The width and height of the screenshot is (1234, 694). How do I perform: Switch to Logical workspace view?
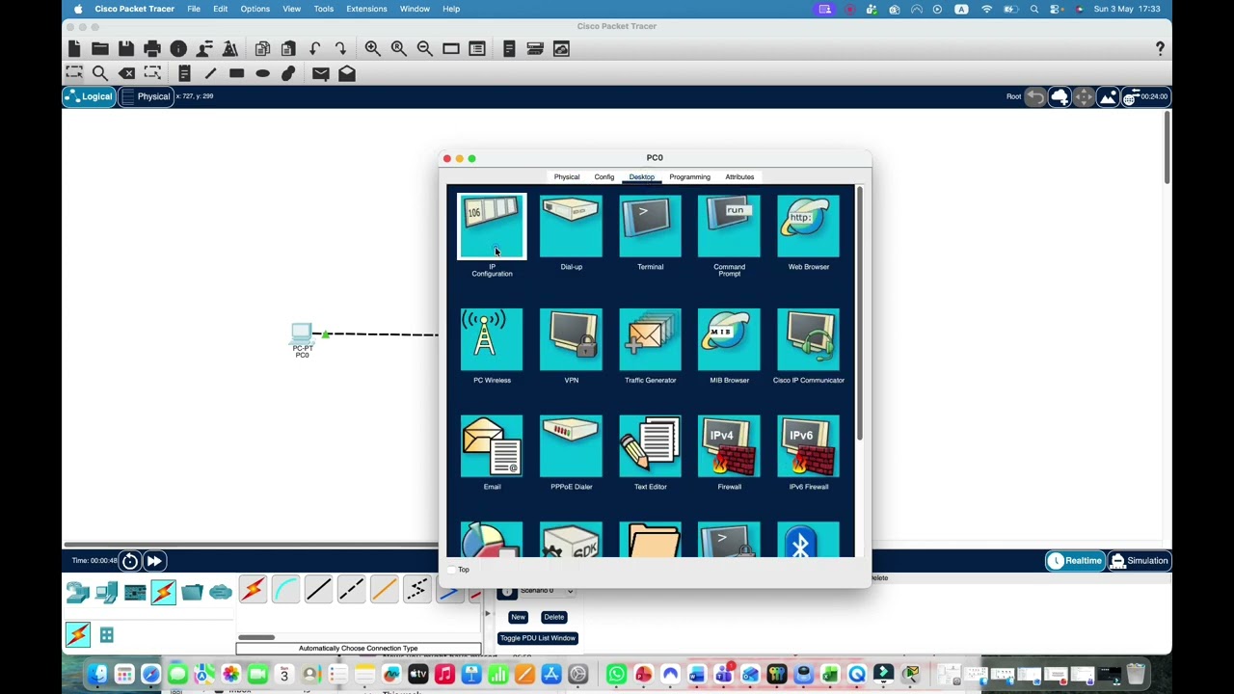[89, 96]
